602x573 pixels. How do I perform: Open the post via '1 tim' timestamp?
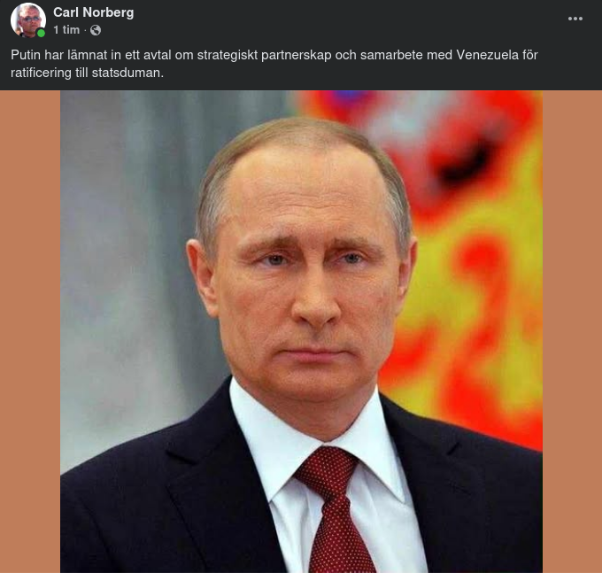pos(66,30)
